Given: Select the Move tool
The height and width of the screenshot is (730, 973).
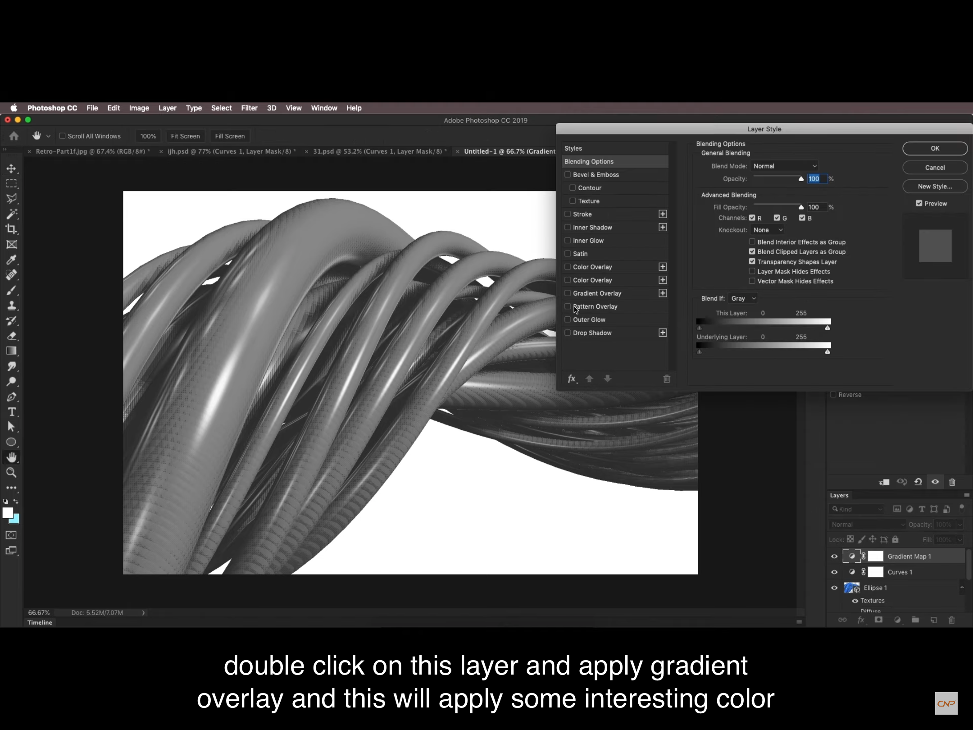Looking at the screenshot, I should click(12, 168).
